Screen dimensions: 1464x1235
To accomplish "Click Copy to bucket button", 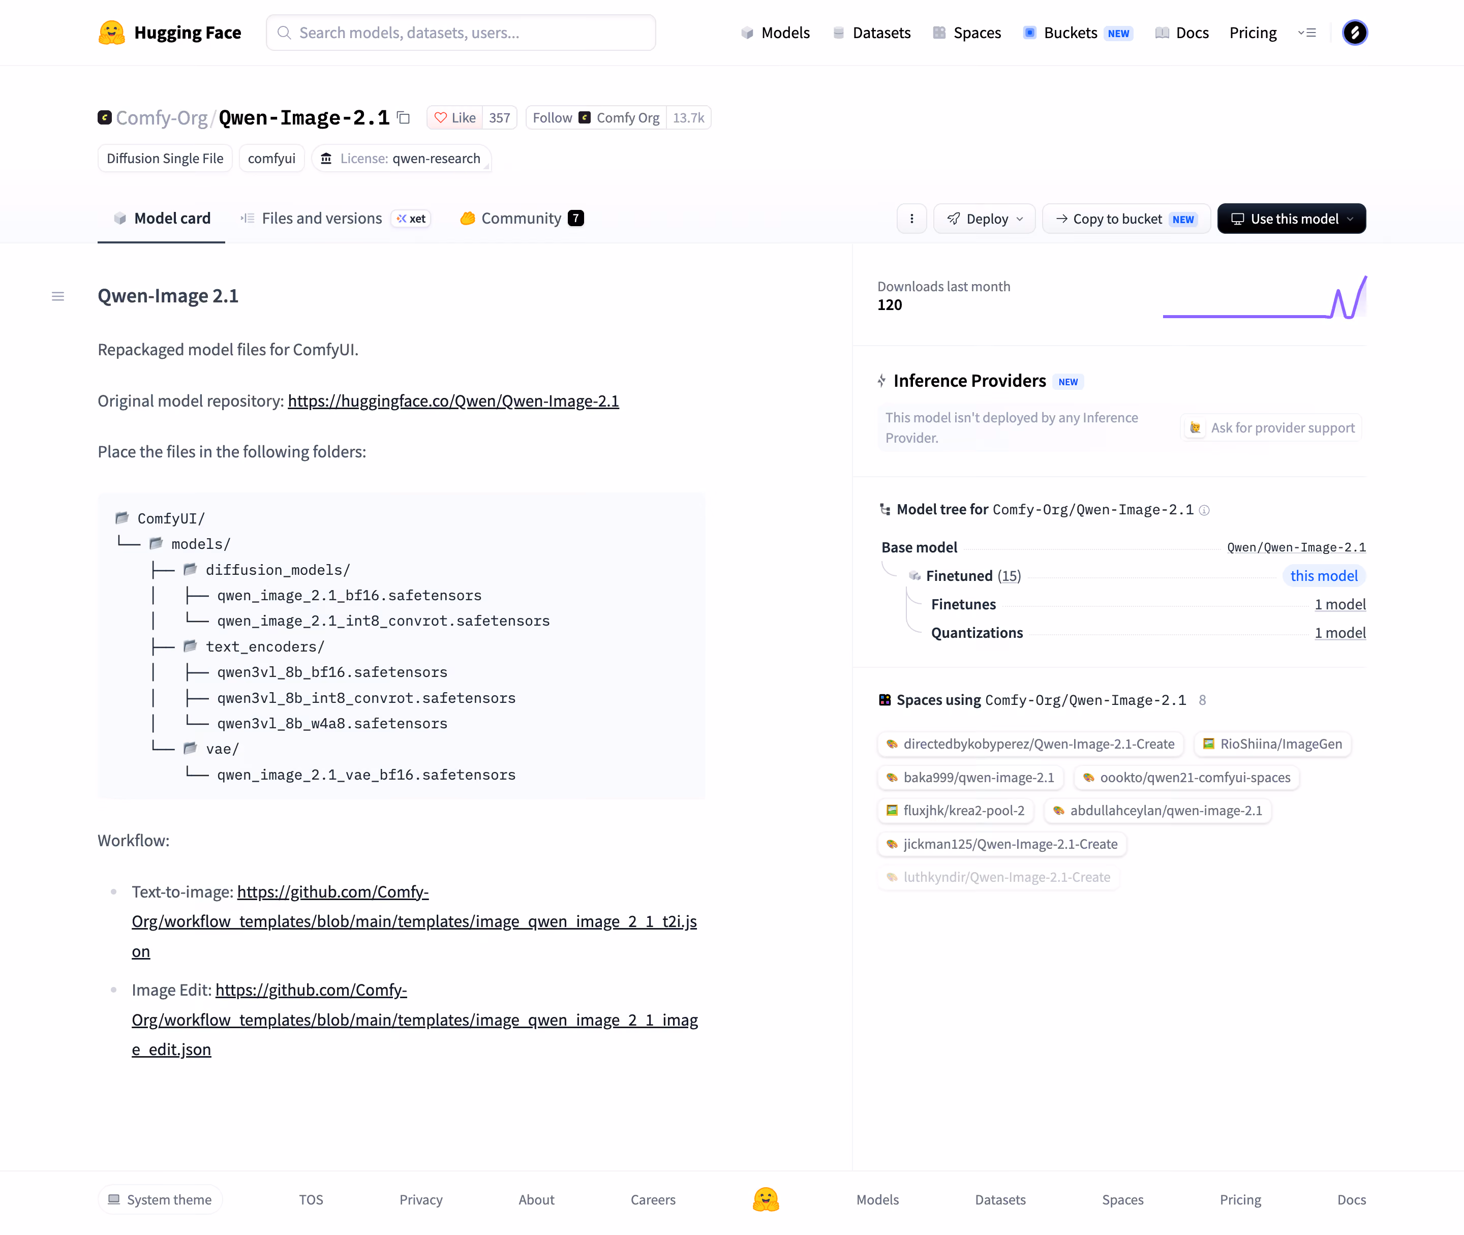I will pyautogui.click(x=1126, y=219).
